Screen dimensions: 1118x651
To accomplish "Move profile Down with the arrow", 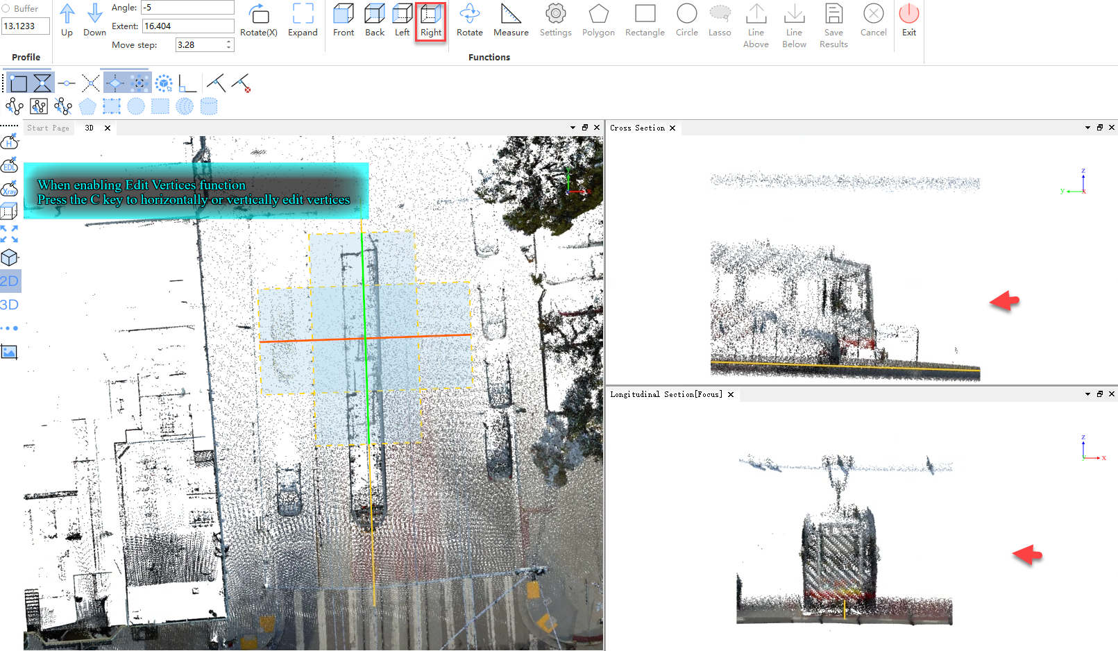I will [95, 19].
